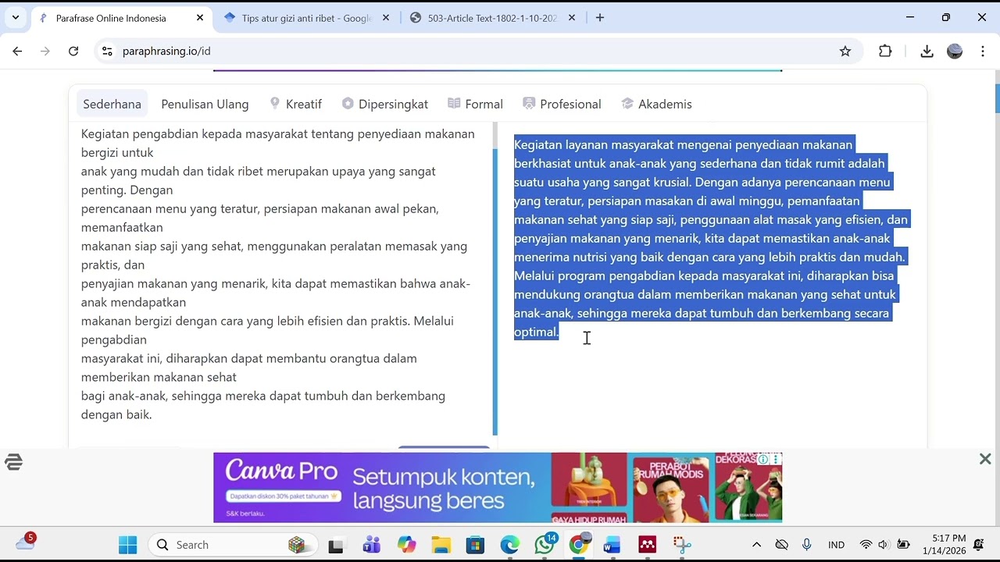Select the Profesional paraphrase mode
1000x562 pixels.
(562, 104)
